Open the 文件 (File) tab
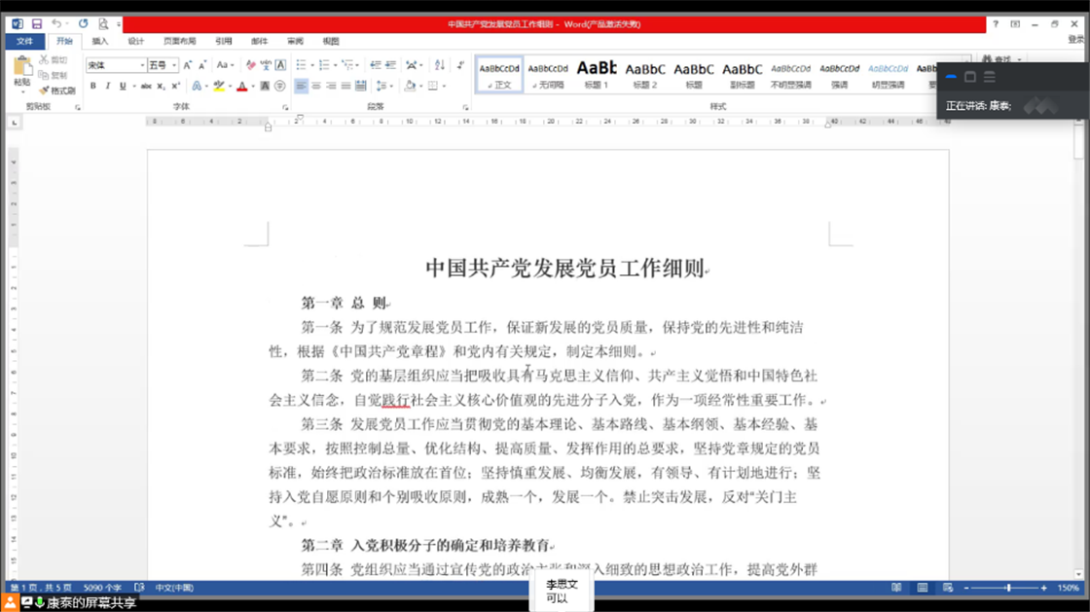 pos(25,42)
